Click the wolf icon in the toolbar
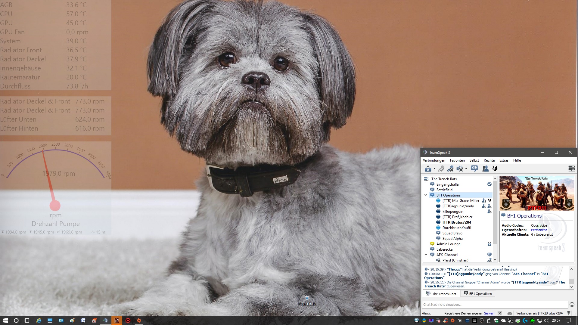Image resolution: width=578 pixels, height=325 pixels. click(495, 169)
